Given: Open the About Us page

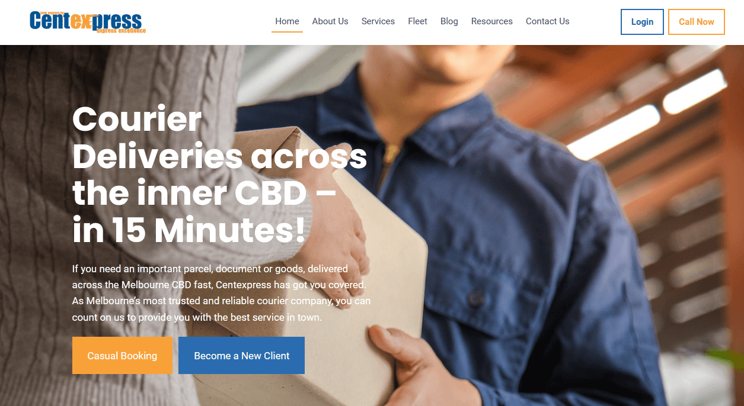Looking at the screenshot, I should click(330, 21).
